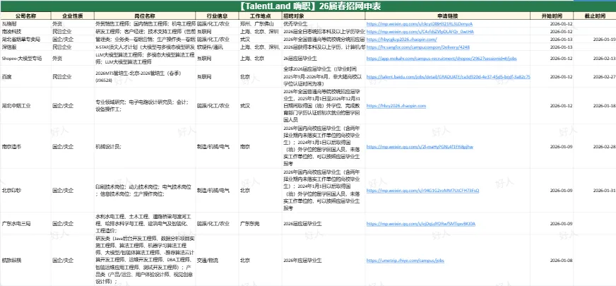The width and height of the screenshot is (616, 286).
Task: Open the app.mokahr.com Shopee recruitment link
Action: 442,58
